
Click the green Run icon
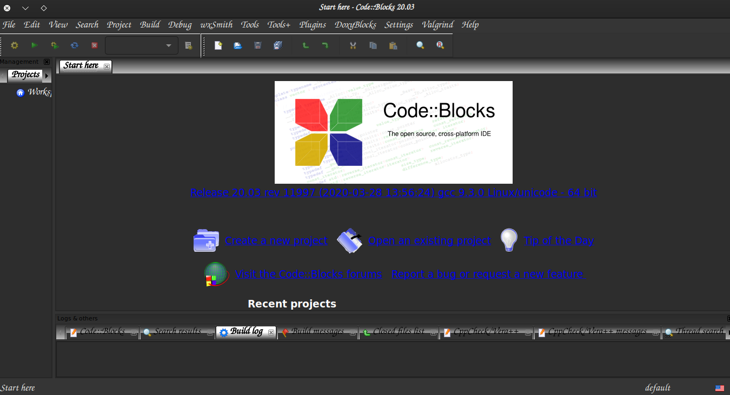tap(35, 46)
